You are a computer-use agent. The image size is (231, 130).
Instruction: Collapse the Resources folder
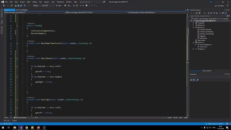193,27
